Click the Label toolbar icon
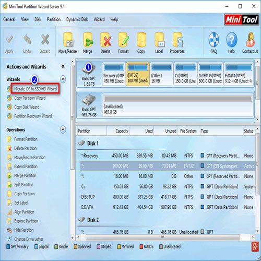 [x=159, y=40]
